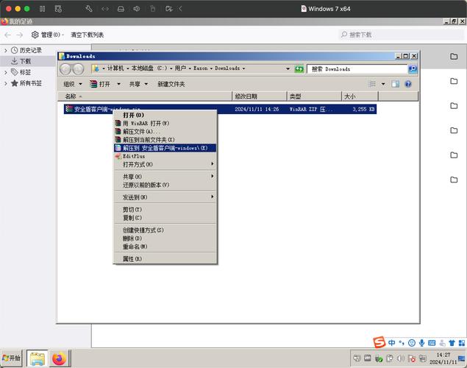Click the VM sound speaker icon
Viewport: 467px width, 368px height.
click(137, 9)
